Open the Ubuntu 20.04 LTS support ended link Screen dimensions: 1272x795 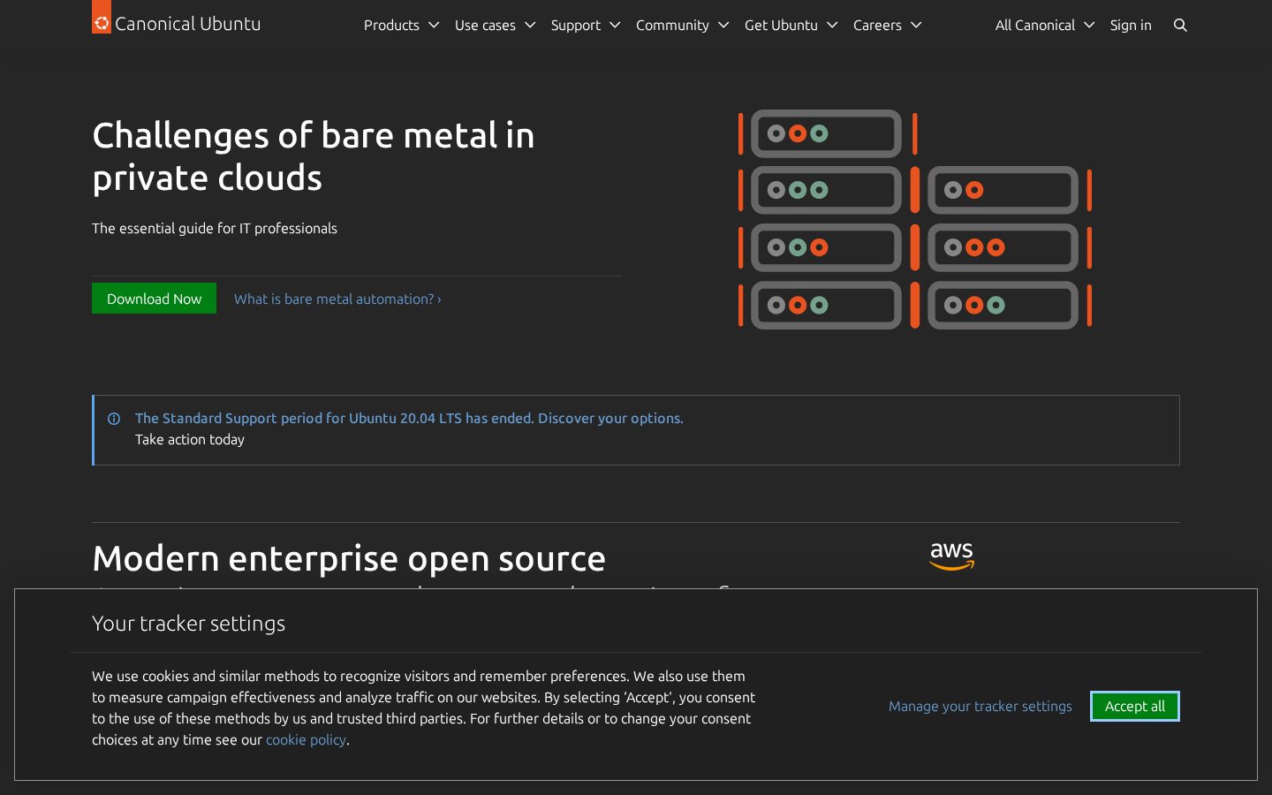coord(409,419)
